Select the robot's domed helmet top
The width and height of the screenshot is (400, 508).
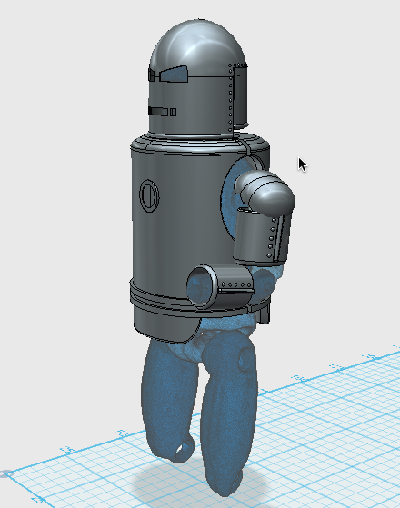coord(198,47)
